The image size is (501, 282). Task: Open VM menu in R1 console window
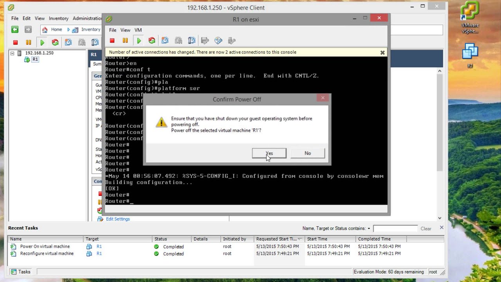138,30
